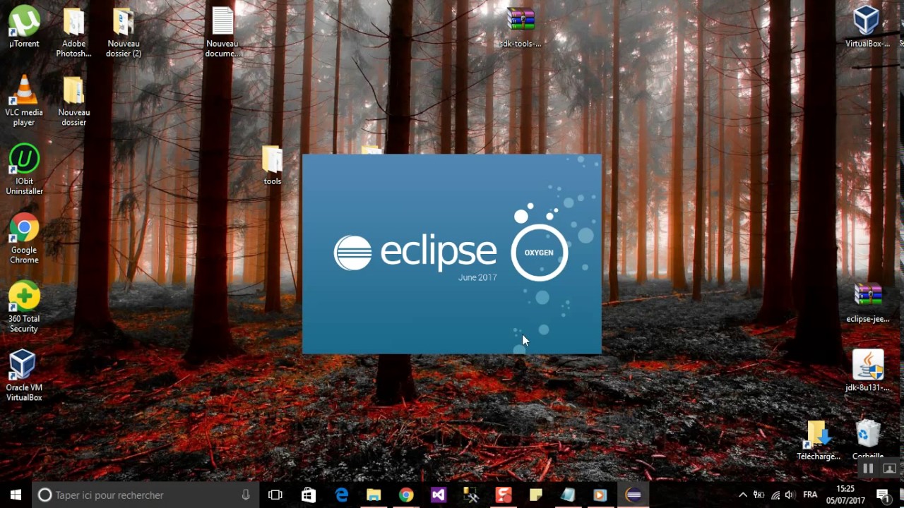The height and width of the screenshot is (508, 904).
Task: Launch VLC media player shortcut
Action: (24, 101)
